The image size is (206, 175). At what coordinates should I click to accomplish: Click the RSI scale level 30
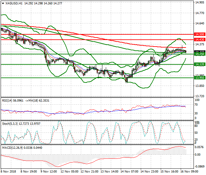pyautogui.click(x=196, y=113)
